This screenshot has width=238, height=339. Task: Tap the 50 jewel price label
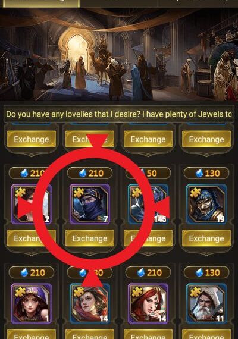pyautogui.click(x=148, y=173)
